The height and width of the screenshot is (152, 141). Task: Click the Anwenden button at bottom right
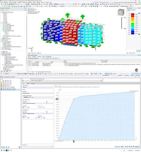137,150
